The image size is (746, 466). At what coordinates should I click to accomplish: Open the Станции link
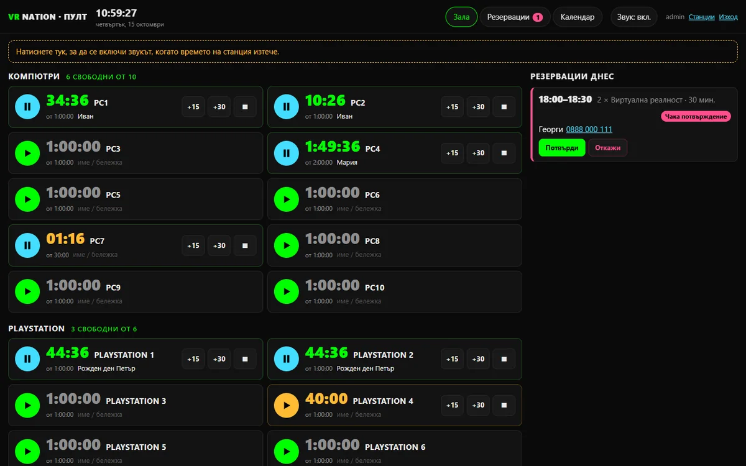[x=701, y=17]
